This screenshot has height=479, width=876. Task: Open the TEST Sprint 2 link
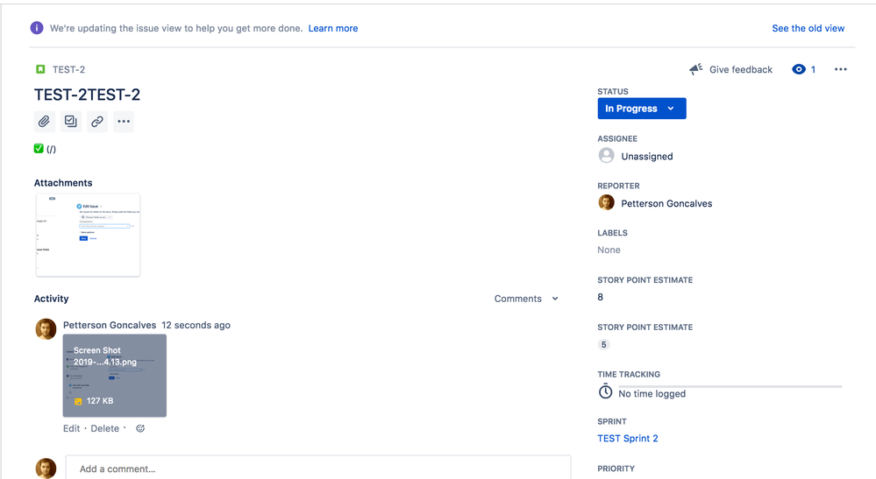[x=627, y=439]
